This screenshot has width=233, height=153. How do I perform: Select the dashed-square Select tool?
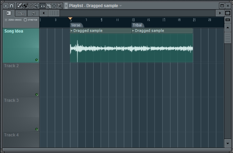[x=54, y=6]
